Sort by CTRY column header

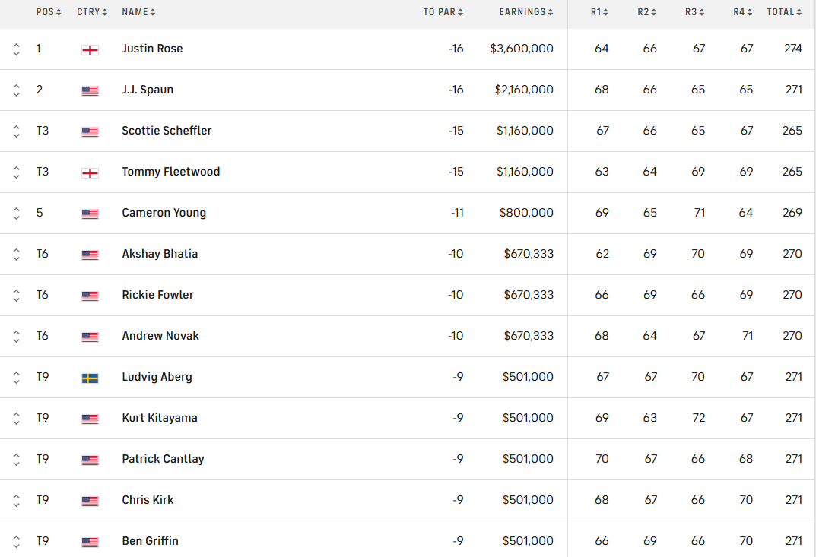pyautogui.click(x=92, y=12)
